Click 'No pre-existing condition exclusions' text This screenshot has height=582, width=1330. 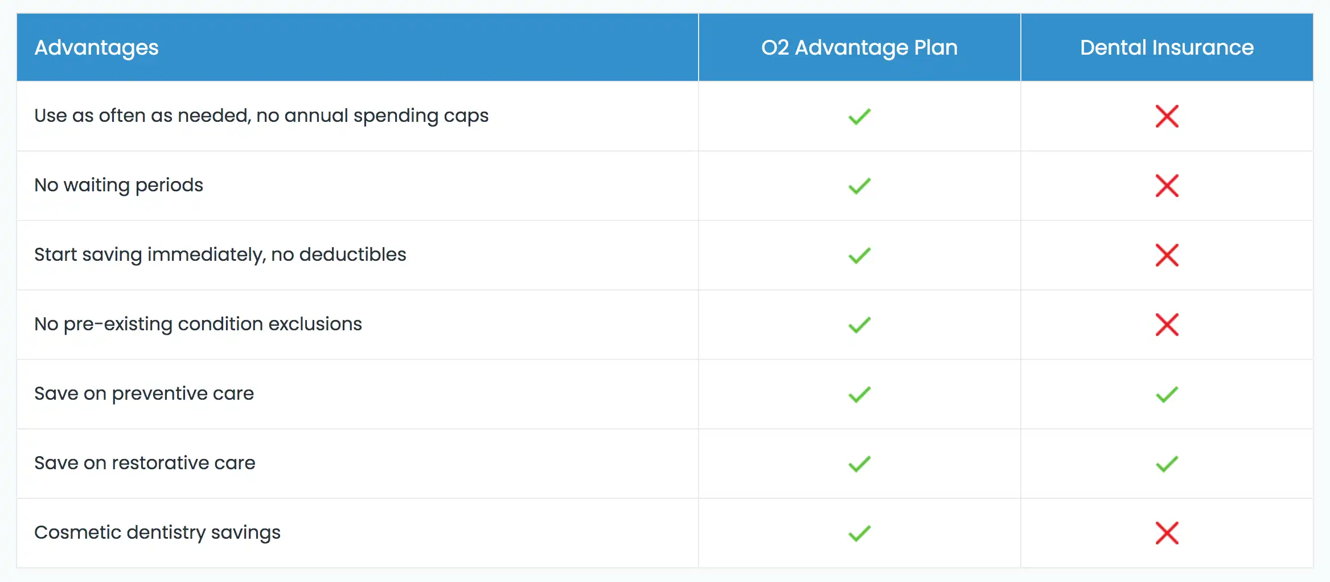[x=198, y=325]
